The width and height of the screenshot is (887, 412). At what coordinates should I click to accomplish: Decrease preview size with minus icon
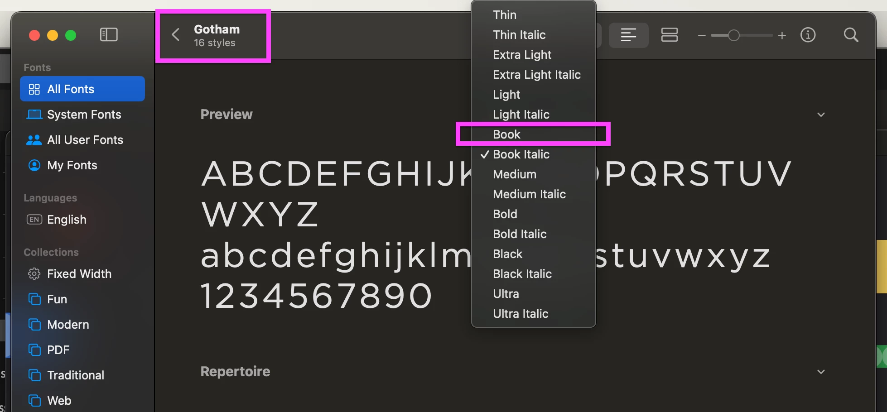[702, 35]
